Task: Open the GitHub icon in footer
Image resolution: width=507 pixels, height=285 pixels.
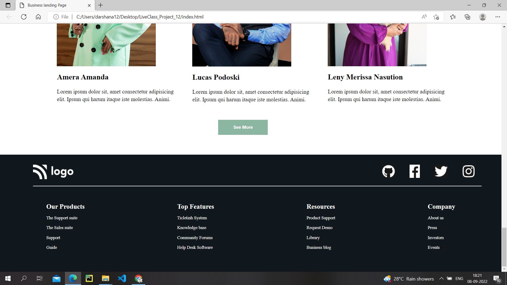Action: (x=388, y=172)
